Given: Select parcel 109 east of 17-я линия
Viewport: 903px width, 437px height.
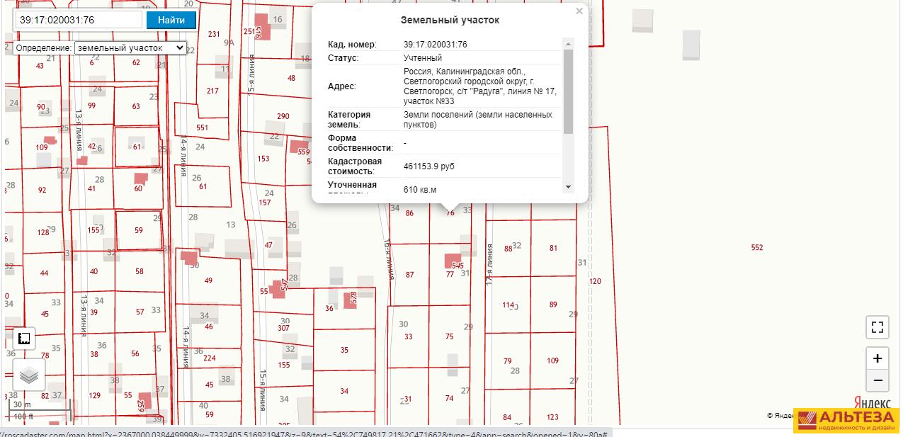Looking at the screenshot, I should tap(552, 361).
